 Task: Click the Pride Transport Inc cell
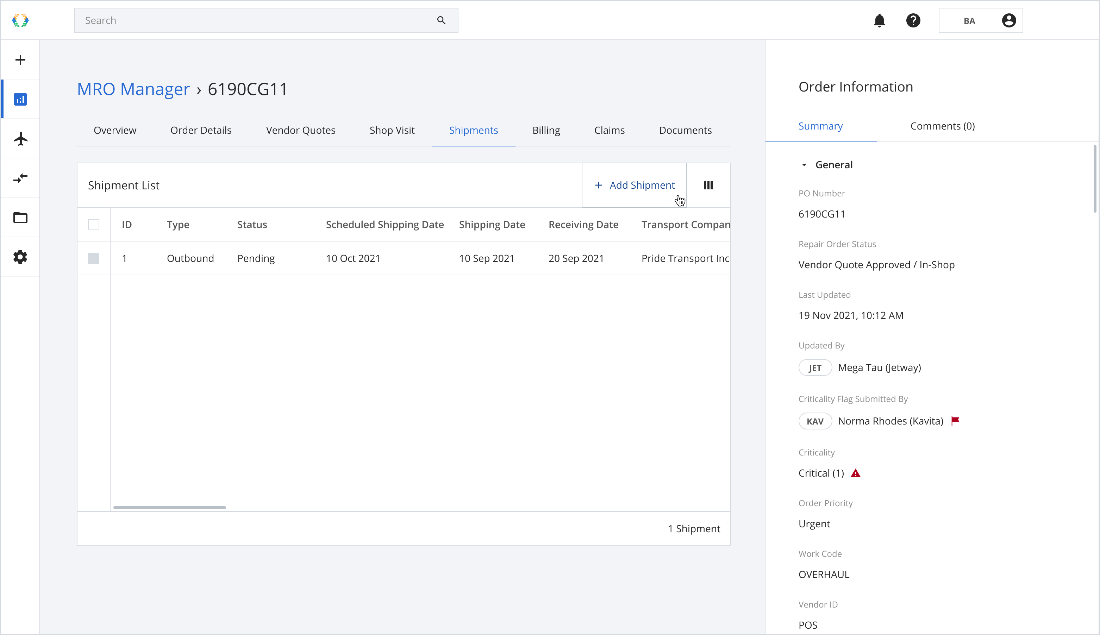[685, 258]
